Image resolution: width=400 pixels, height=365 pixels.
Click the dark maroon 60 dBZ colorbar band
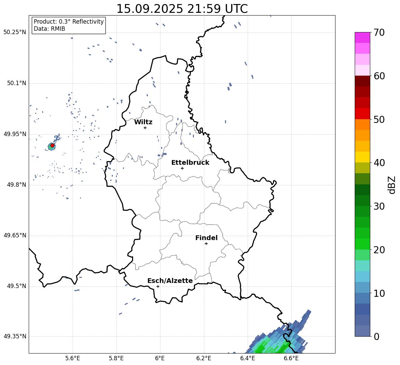point(362,81)
